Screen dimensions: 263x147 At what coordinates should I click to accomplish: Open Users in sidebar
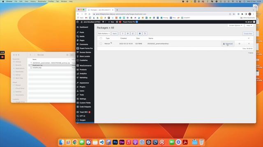[82, 91]
